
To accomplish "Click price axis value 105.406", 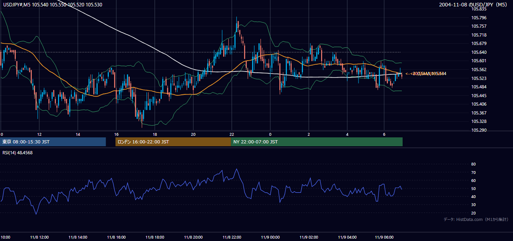I will pos(479,104).
